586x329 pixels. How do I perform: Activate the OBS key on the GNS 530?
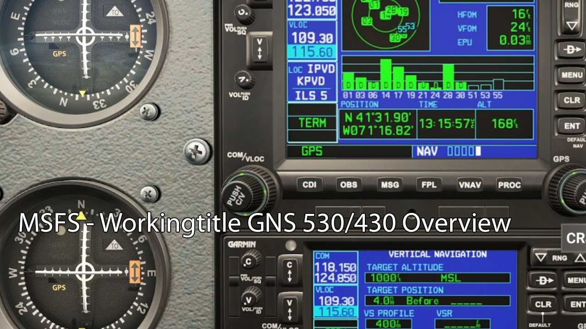[x=349, y=185]
